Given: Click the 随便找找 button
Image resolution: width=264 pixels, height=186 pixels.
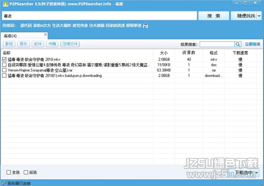Looking at the screenshot, I should (x=244, y=16).
